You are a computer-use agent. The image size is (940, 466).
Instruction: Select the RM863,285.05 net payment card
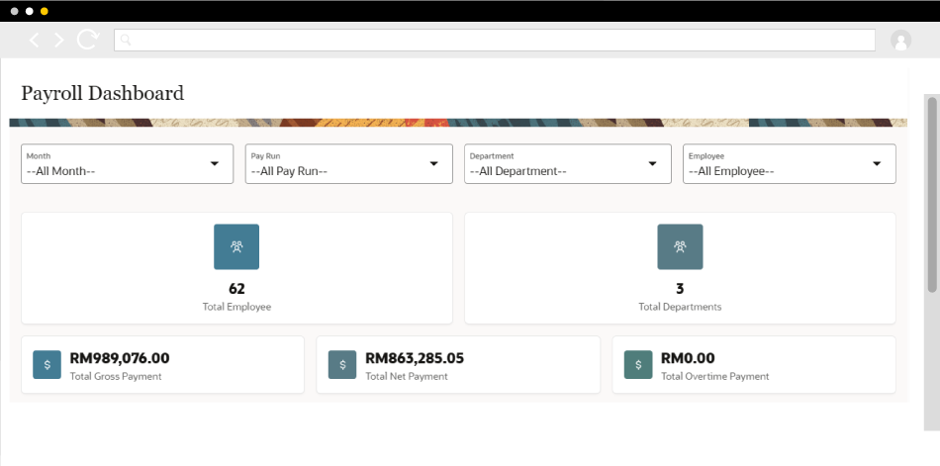(x=458, y=365)
